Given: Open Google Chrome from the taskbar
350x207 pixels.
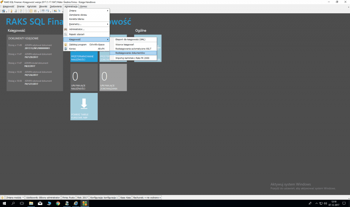Looking at the screenshot, I should click(x=58, y=204).
